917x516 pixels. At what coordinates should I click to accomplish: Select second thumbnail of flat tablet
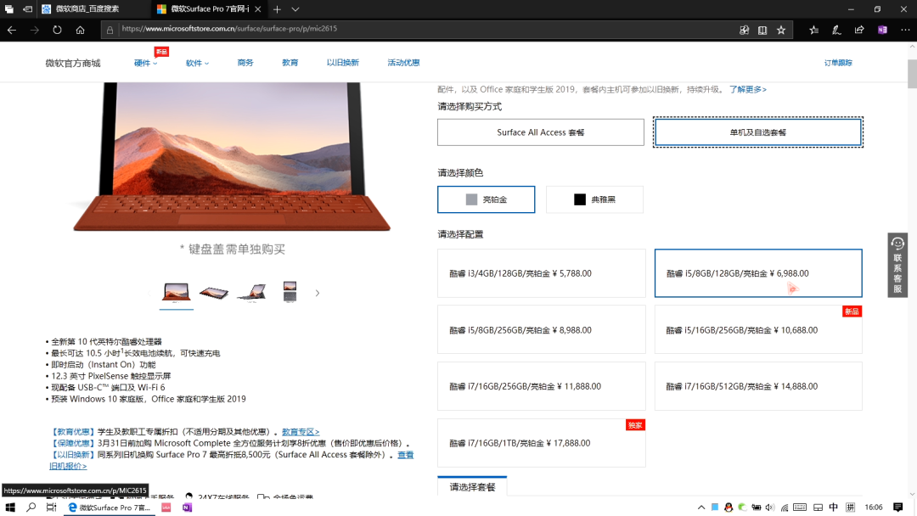[x=214, y=292]
